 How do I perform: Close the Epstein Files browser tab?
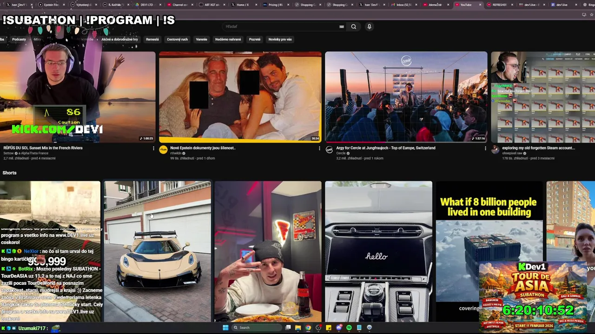point(63,5)
